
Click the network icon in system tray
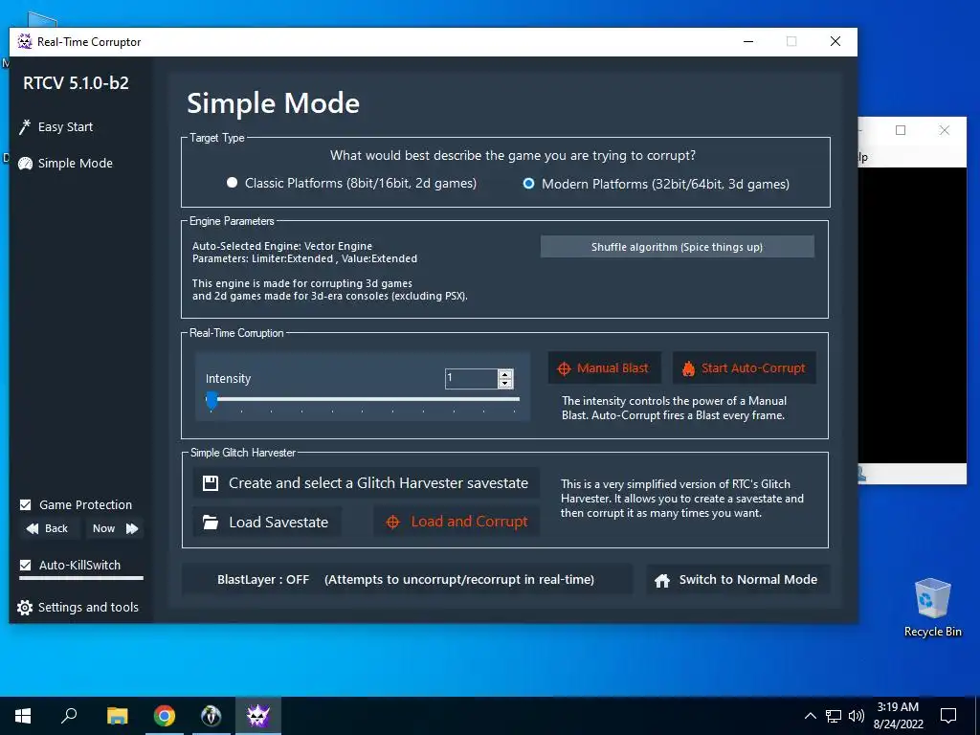point(834,716)
